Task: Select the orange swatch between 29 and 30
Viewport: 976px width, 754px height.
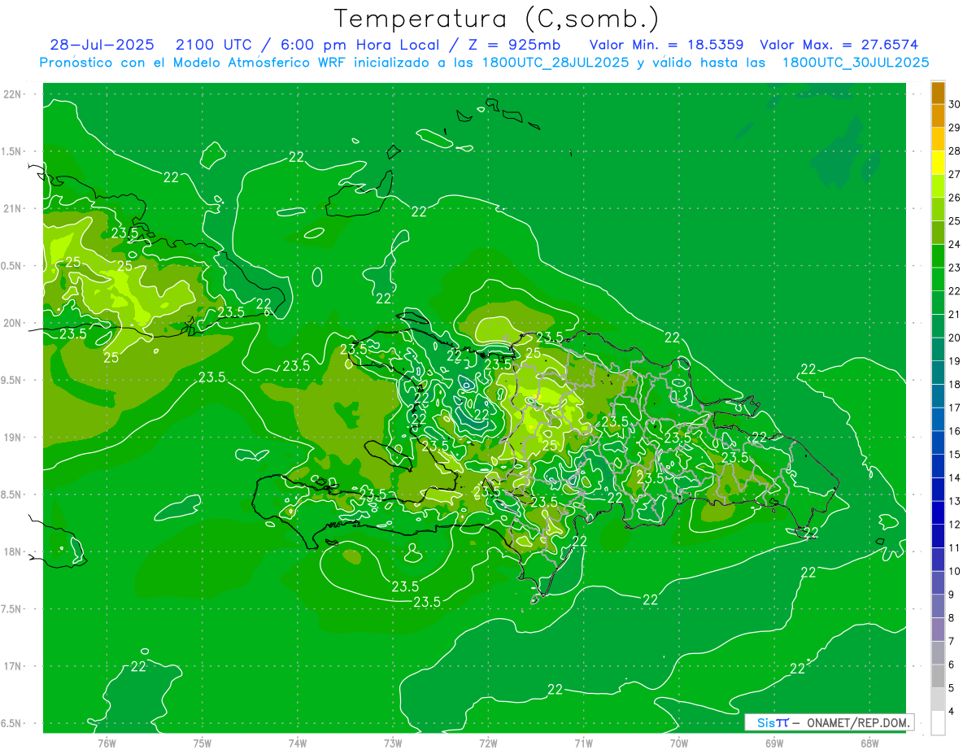Action: [x=938, y=116]
